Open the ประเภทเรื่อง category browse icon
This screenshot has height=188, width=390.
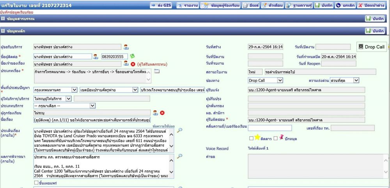[157, 71]
